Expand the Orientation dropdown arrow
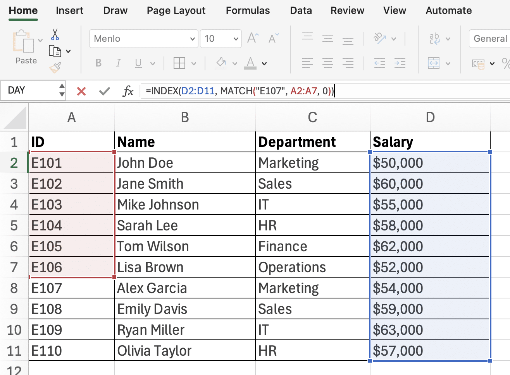 click(x=394, y=39)
